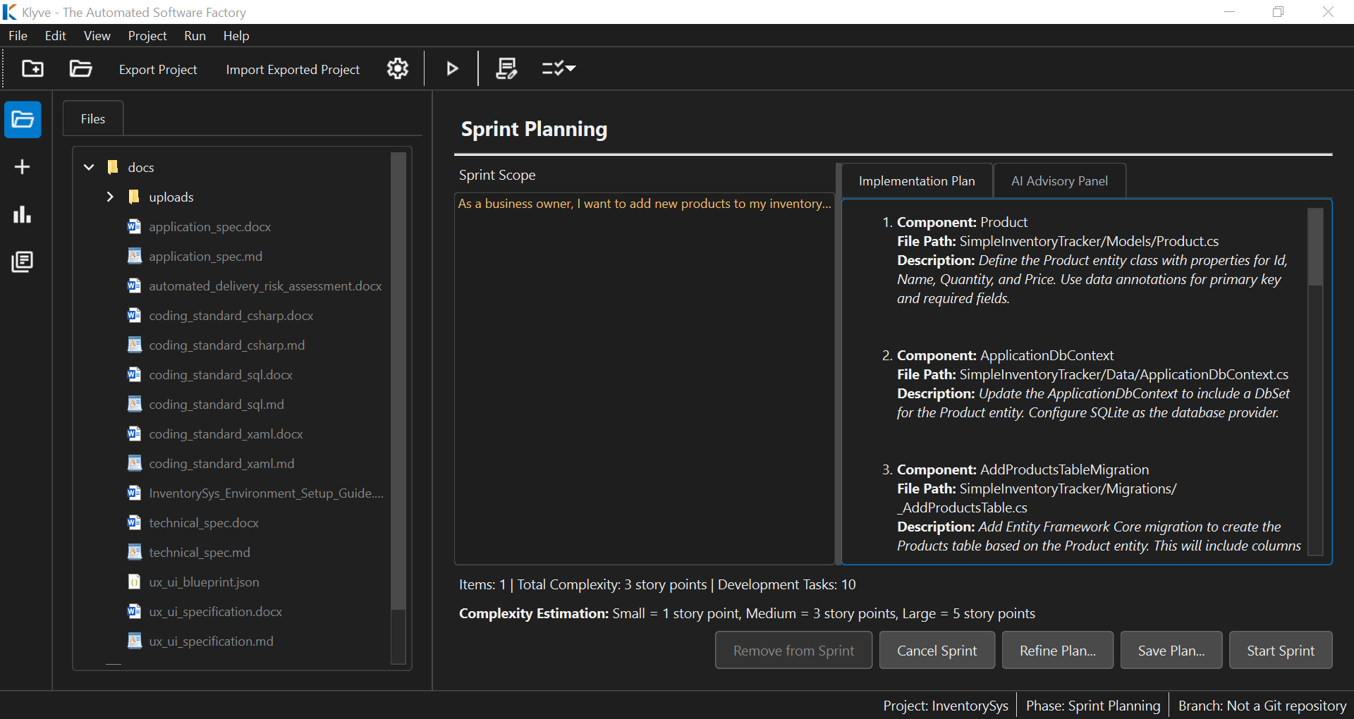1354x719 pixels.
Task: Select the Files explorer sidebar icon
Action: (x=23, y=119)
